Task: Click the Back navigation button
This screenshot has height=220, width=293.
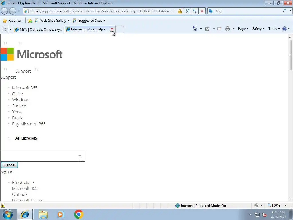Action: tap(5, 11)
